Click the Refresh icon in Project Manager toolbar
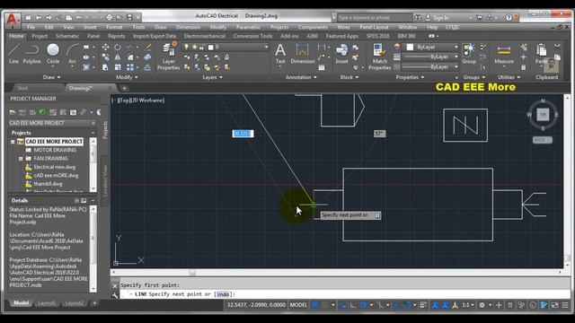Screen dimensions: 575x323 (42, 112)
